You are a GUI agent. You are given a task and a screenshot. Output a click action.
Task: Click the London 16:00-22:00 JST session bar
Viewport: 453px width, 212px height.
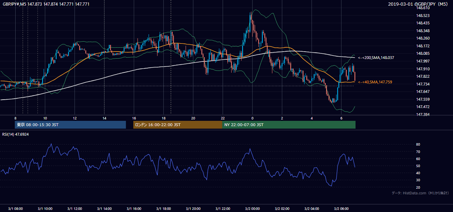(x=178, y=125)
